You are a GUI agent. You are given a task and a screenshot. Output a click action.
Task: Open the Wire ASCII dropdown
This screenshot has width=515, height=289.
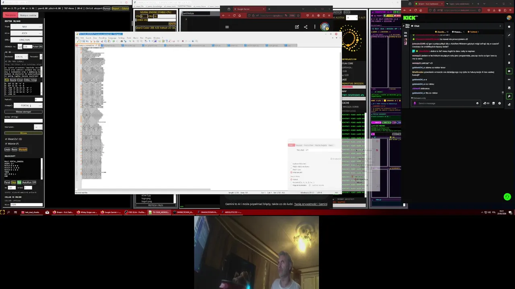point(27,33)
